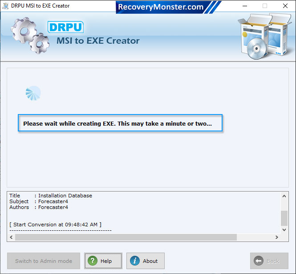296x274 pixels.
Task: Click log scroll right arrow
Action: click(x=277, y=237)
